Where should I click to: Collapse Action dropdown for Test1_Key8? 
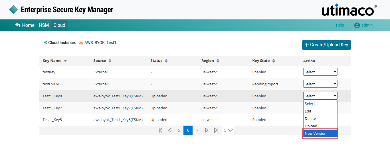[x=320, y=96]
